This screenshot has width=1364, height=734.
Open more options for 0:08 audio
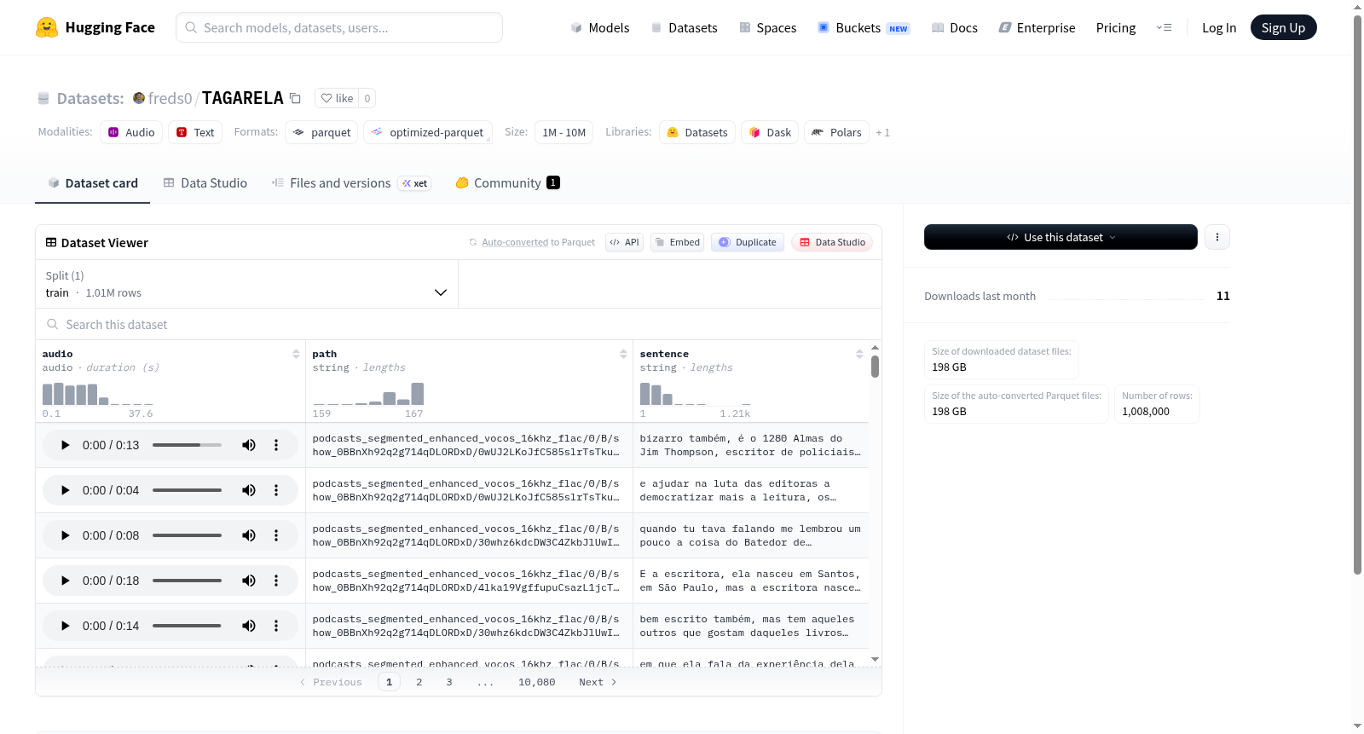(276, 535)
